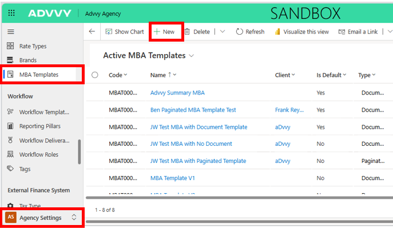Image resolution: width=393 pixels, height=229 pixels.
Task: Open Workflow Delivera... in the sidebar
Action: [45, 141]
